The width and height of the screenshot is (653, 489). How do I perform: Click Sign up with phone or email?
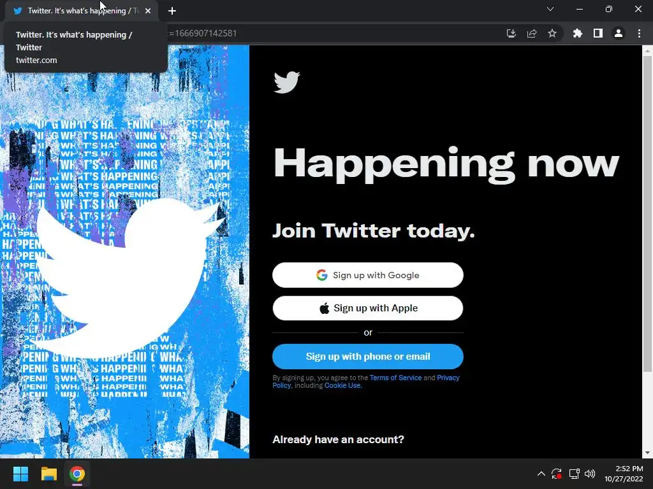pos(368,357)
